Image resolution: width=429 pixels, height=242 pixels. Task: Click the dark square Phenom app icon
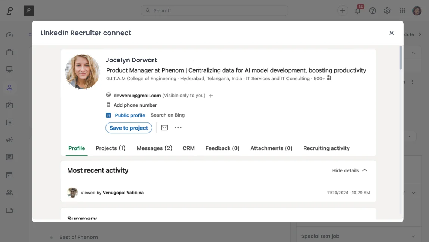(29, 10)
